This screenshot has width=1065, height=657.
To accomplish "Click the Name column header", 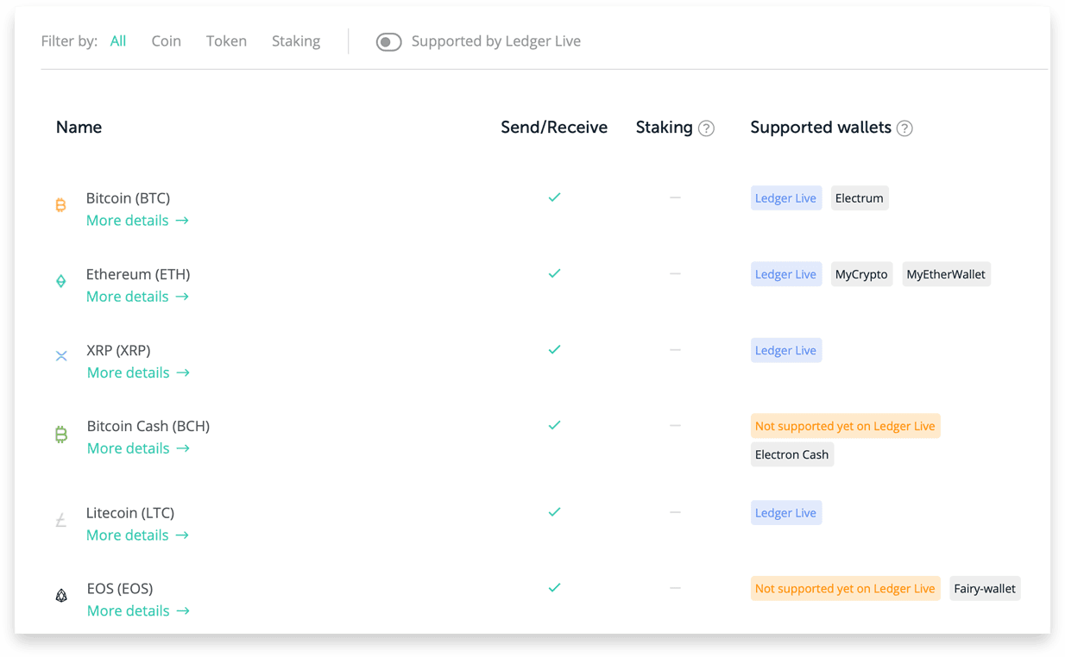I will [x=79, y=128].
